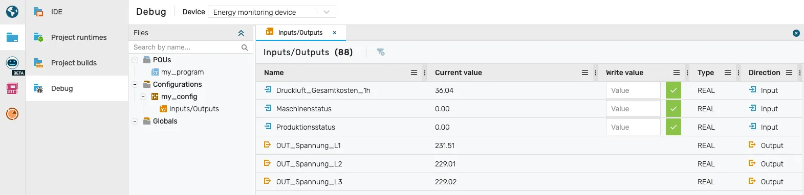This screenshot has width=804, height=195.
Task: Switch to the Inputs/Outputs tab
Action: coord(300,32)
